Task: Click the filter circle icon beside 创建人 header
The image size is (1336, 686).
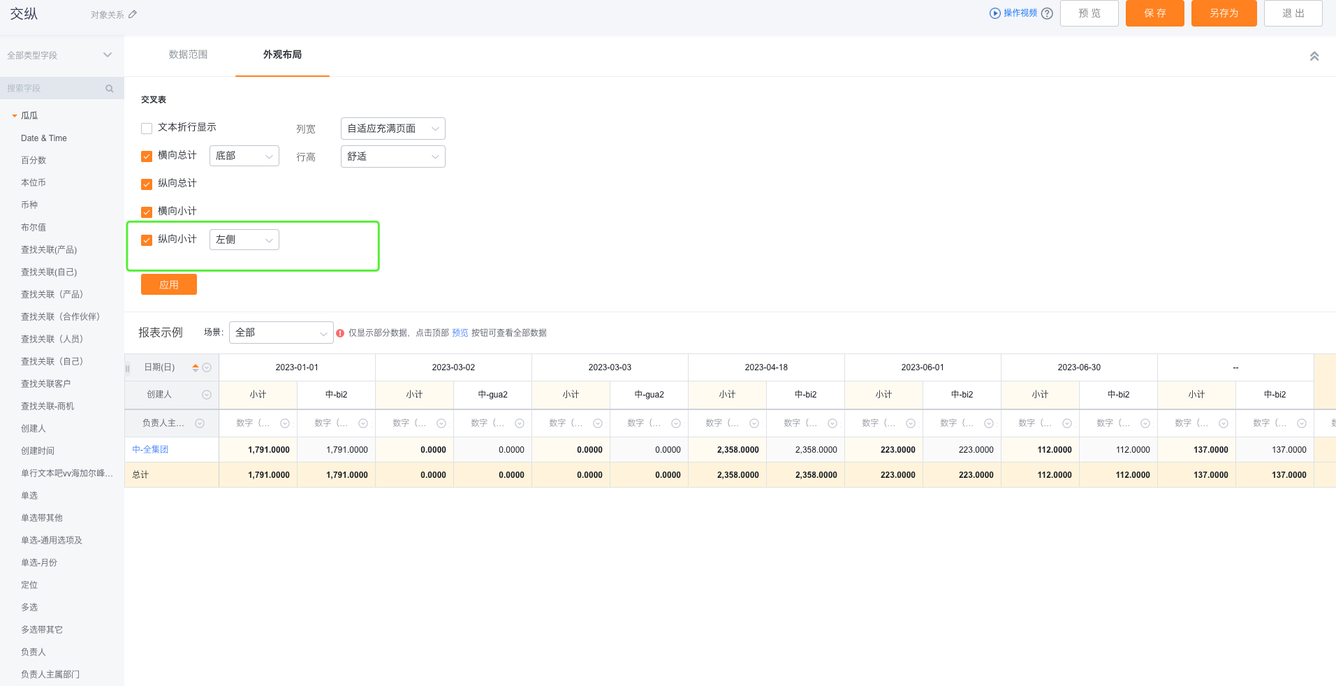Action: pos(207,394)
